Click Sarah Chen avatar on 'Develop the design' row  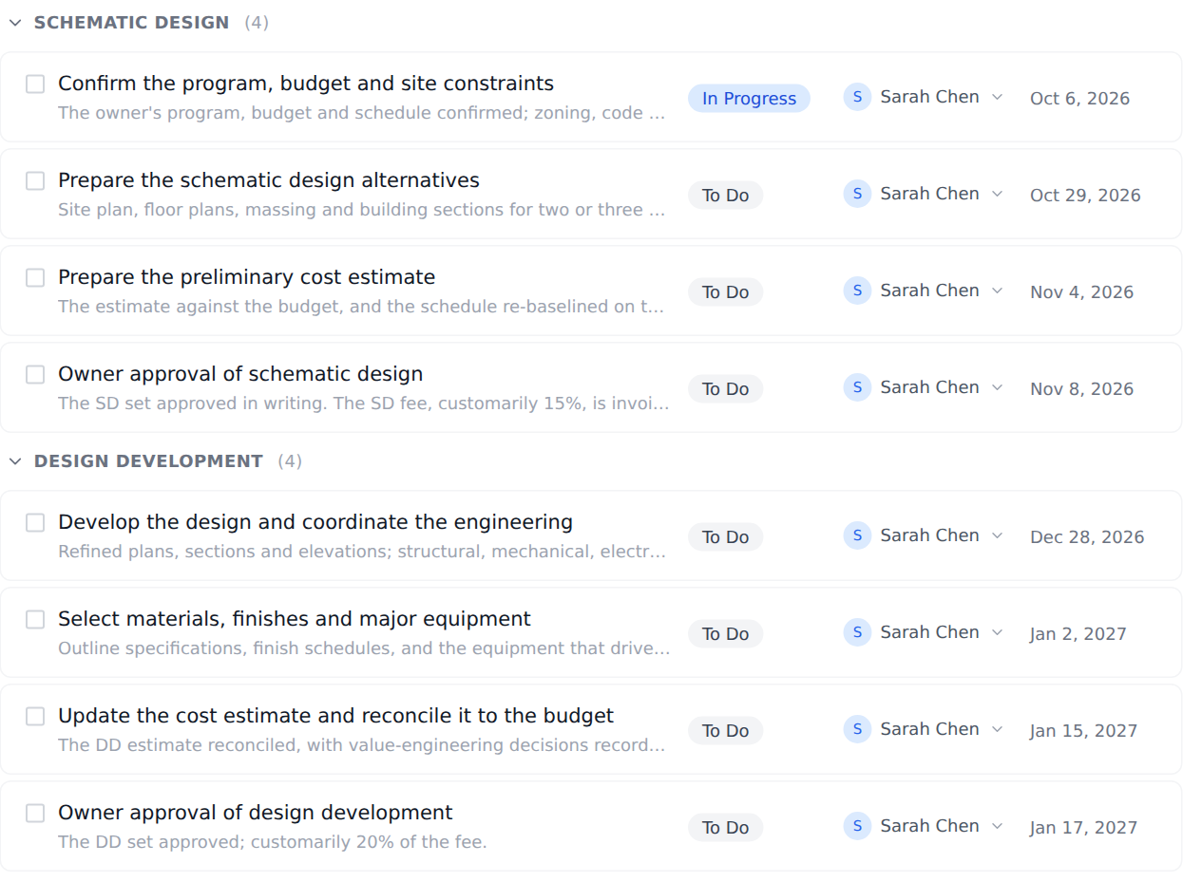pos(857,535)
